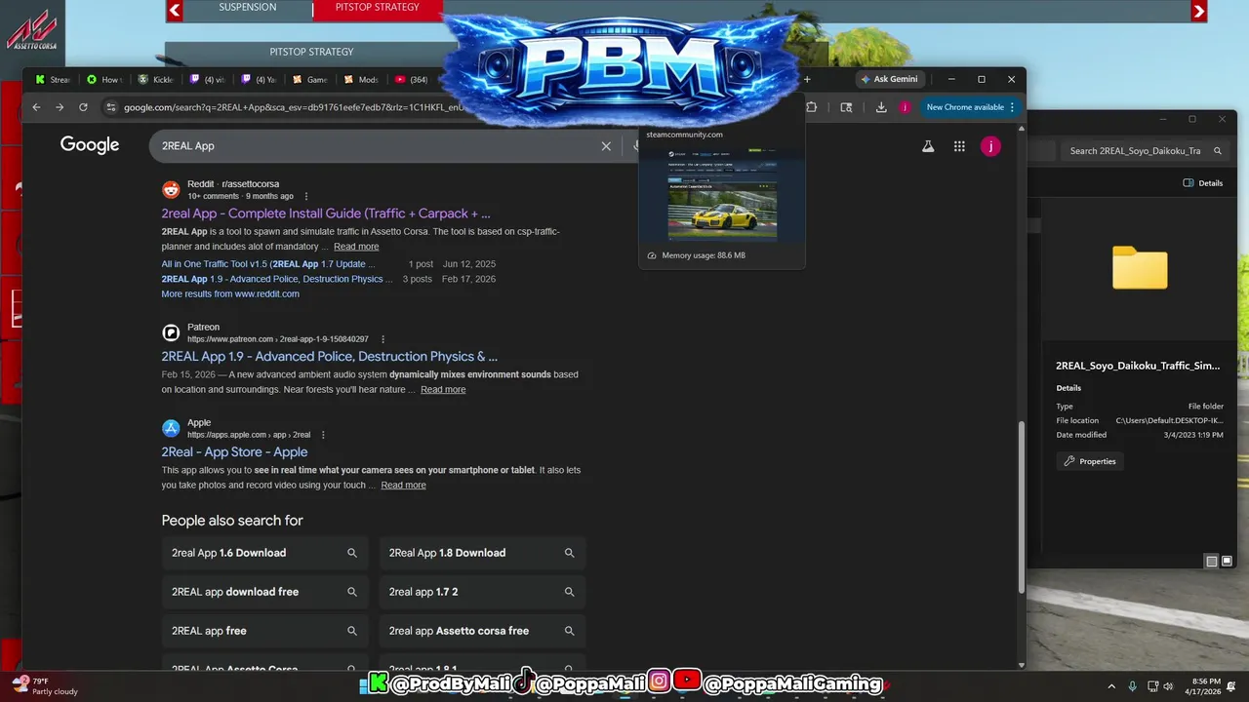Click Search box in File Explorer window
The width and height of the screenshot is (1249, 702).
tap(1144, 151)
